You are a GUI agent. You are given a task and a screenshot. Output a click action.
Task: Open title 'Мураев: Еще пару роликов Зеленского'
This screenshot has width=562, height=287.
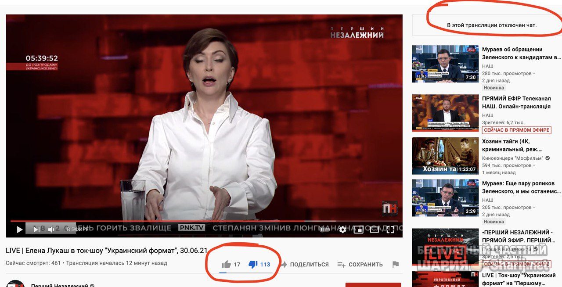tap(521, 187)
